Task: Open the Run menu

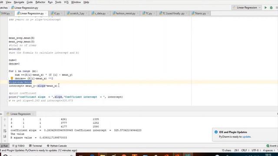Action: (x=50, y=2)
